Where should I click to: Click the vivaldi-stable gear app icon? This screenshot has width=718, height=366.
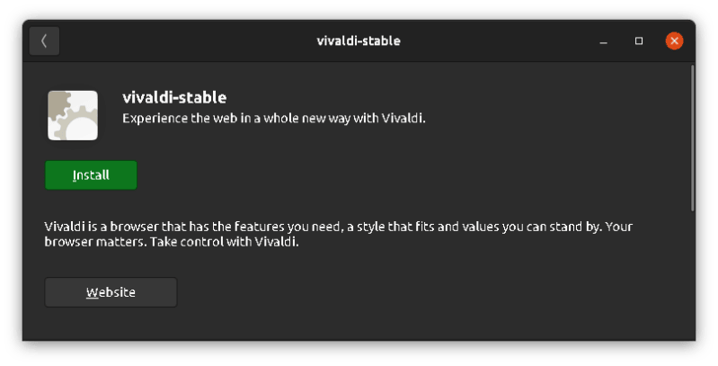point(73,114)
